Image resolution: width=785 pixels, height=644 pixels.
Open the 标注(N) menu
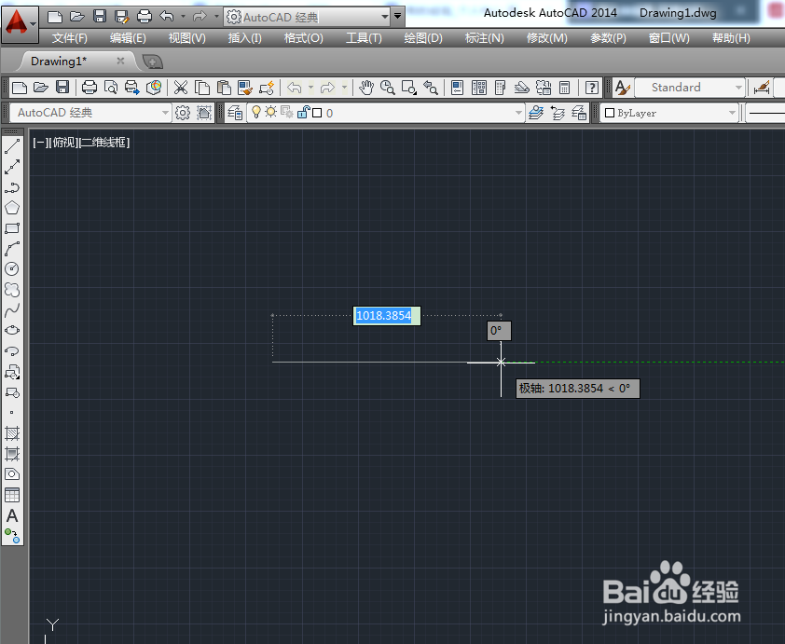(484, 38)
